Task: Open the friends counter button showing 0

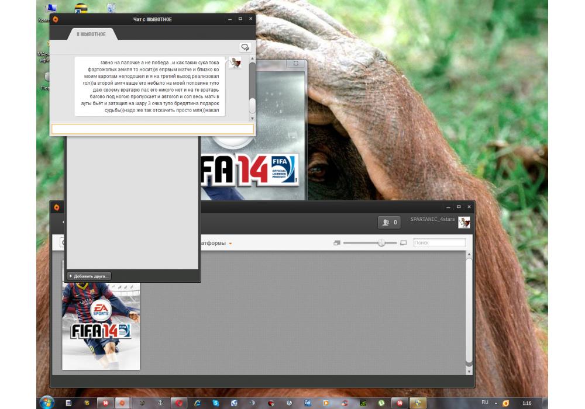Action: tap(389, 222)
